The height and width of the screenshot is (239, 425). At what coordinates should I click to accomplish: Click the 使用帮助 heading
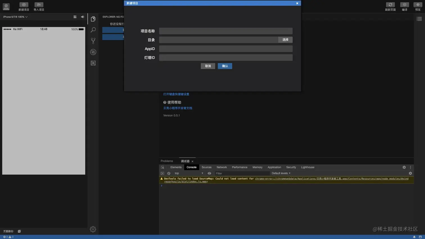172,103
